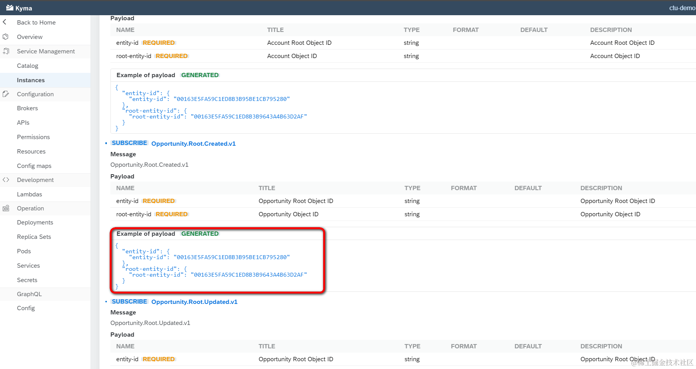Open the Opportunity.Root.Updated.v1 link
Viewport: 696px width, 369px height.
coord(194,302)
